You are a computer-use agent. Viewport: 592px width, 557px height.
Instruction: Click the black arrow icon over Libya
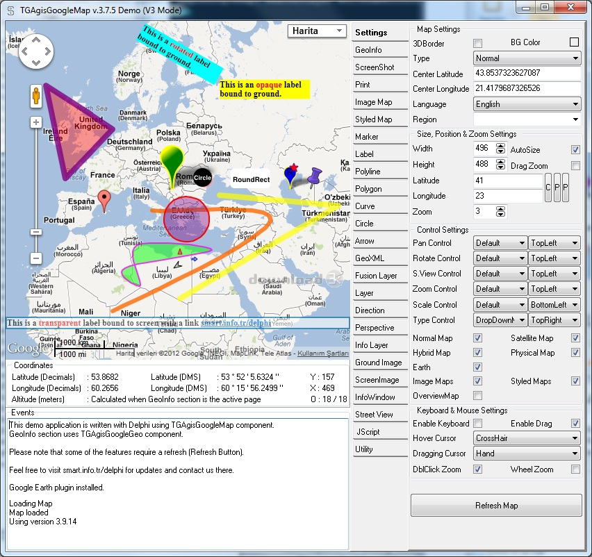pos(178,265)
